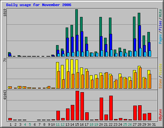The height and width of the screenshot is (128, 164).
Task: Click the red KBytes bar for day 27
Action: click(135, 113)
